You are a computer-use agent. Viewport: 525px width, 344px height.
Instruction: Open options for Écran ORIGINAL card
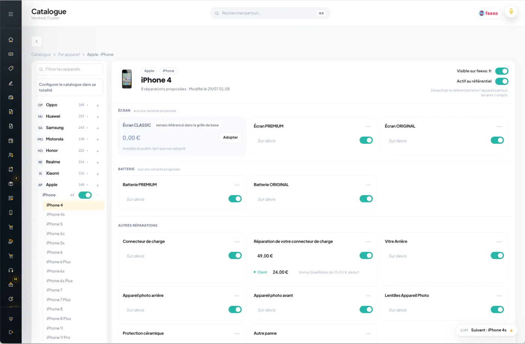pos(499,127)
